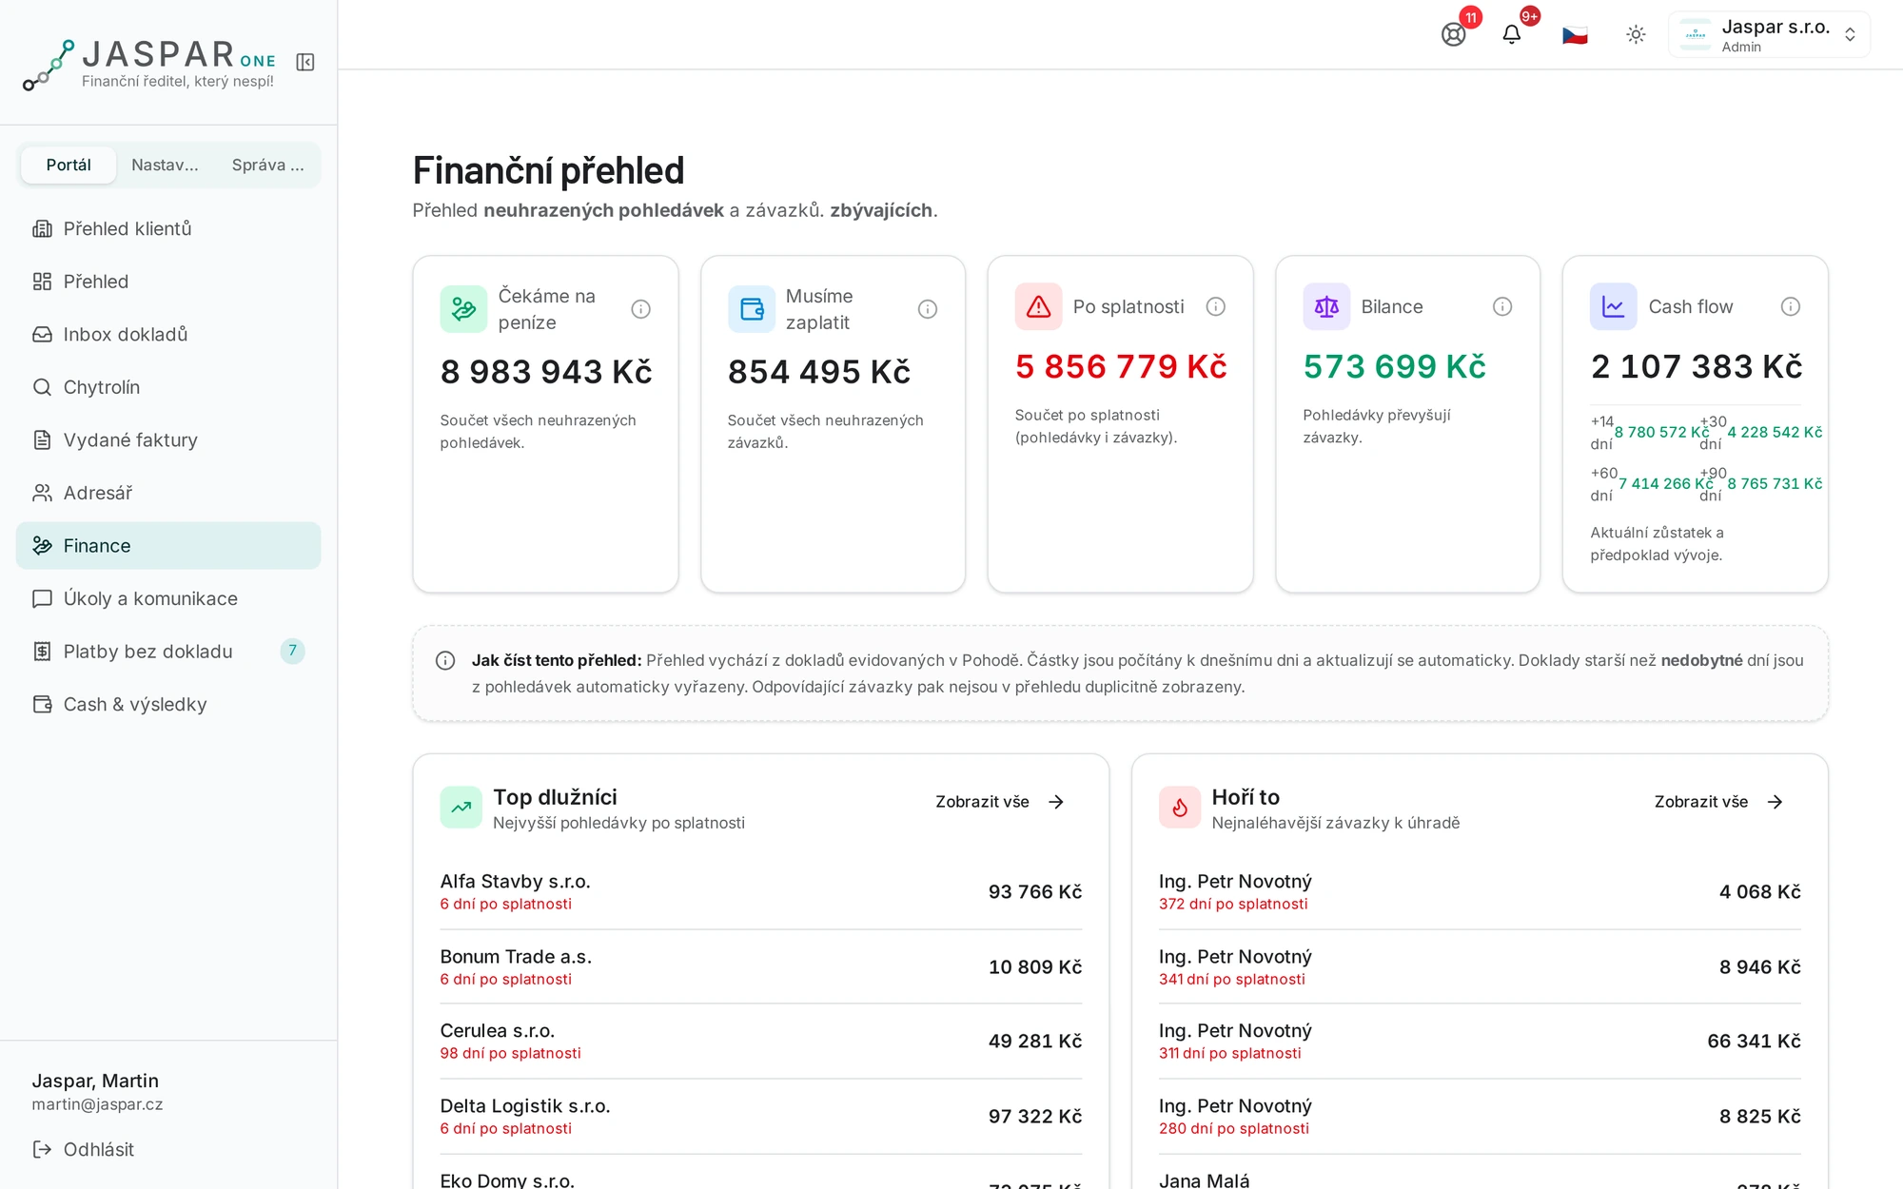Image resolution: width=1903 pixels, height=1189 pixels.
Task: Open Adresář contacts
Action: click(168, 493)
